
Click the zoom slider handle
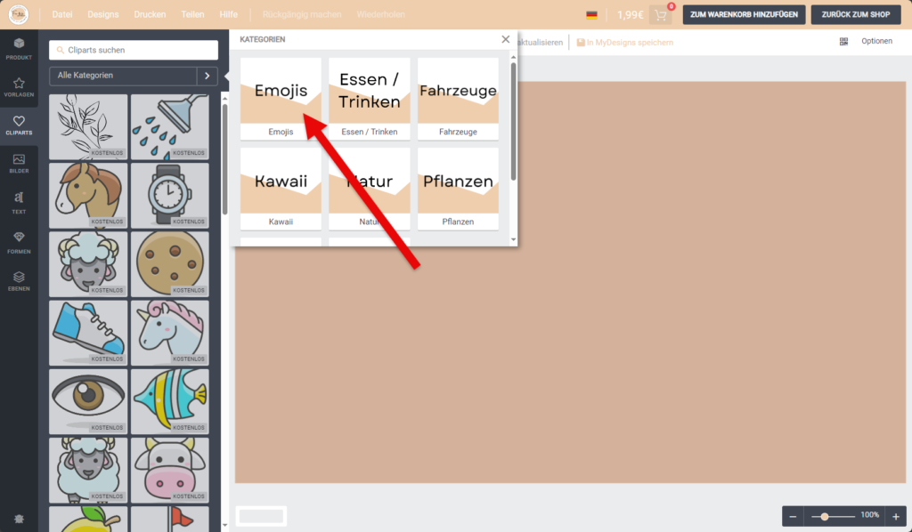(x=826, y=516)
